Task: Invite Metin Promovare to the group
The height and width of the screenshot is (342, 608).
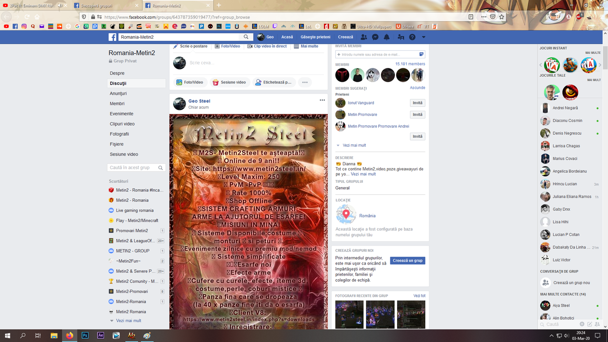Action: pos(418,114)
